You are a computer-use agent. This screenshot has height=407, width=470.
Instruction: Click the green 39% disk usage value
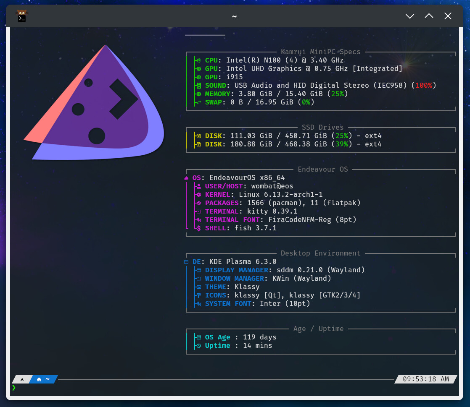342,144
